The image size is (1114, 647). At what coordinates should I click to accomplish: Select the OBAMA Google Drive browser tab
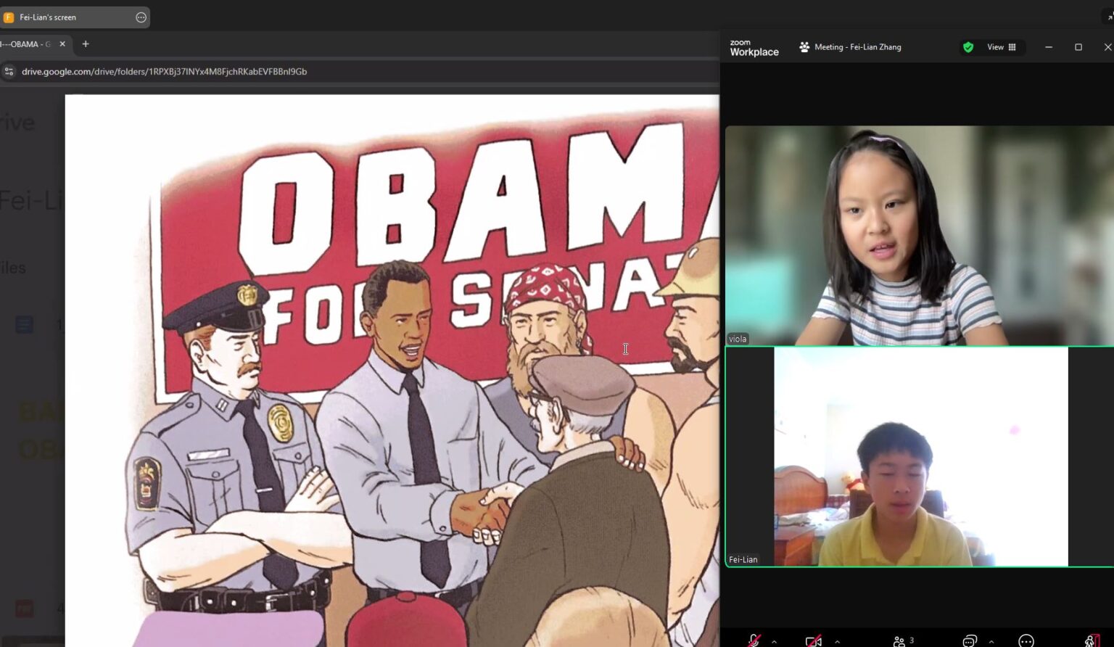point(28,44)
